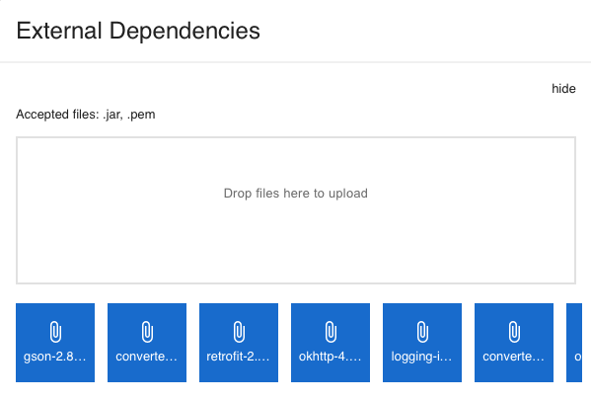Select the gson-2.8… file name label
This screenshot has width=591, height=401.
click(x=55, y=357)
